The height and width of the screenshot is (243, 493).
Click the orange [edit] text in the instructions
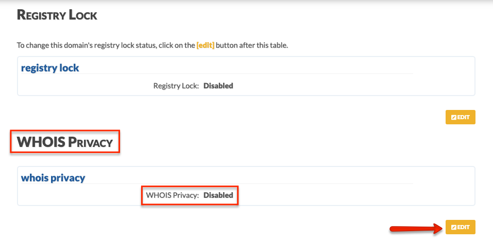[206, 45]
